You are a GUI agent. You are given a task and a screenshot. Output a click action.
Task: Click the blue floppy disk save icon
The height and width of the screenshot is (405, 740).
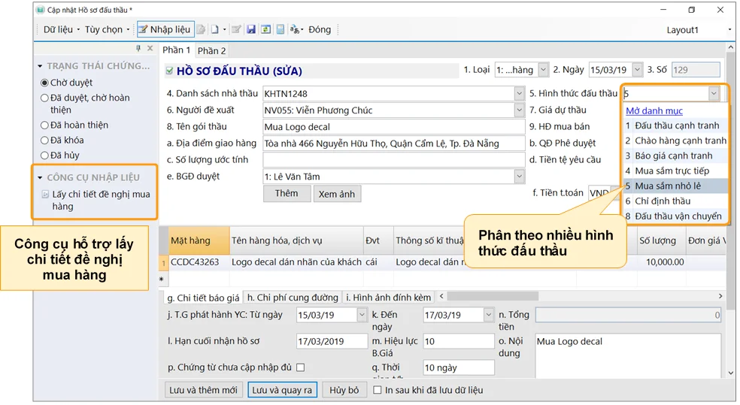251,30
